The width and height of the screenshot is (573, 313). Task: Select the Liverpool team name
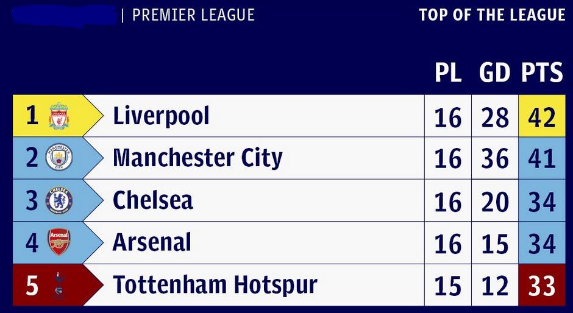point(161,116)
